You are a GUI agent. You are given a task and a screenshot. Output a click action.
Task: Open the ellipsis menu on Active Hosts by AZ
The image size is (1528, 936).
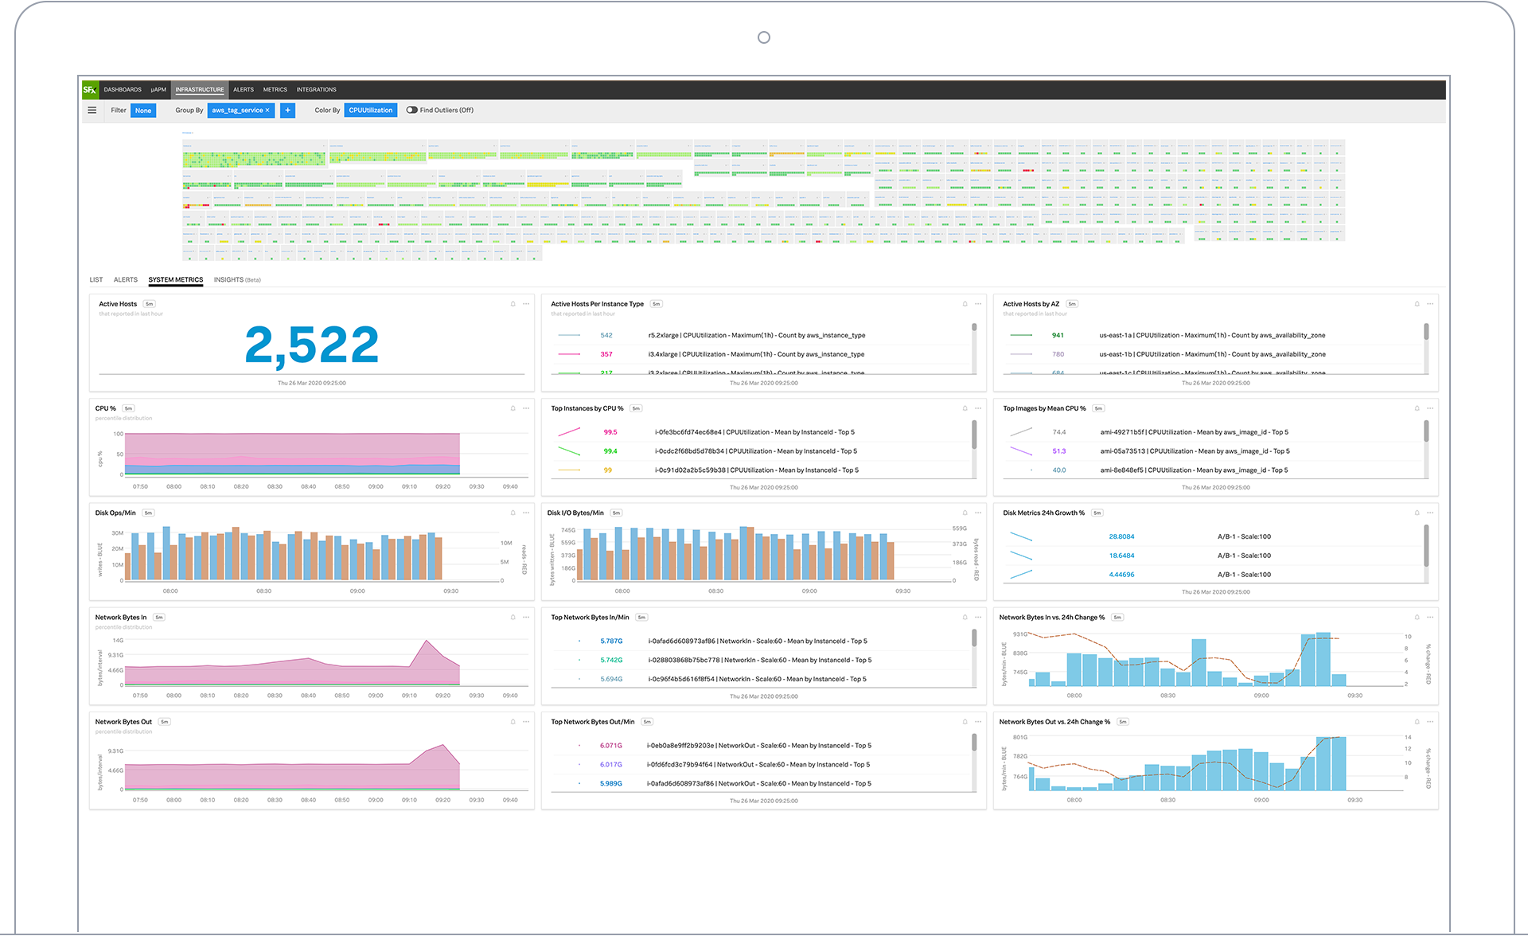[1430, 304]
